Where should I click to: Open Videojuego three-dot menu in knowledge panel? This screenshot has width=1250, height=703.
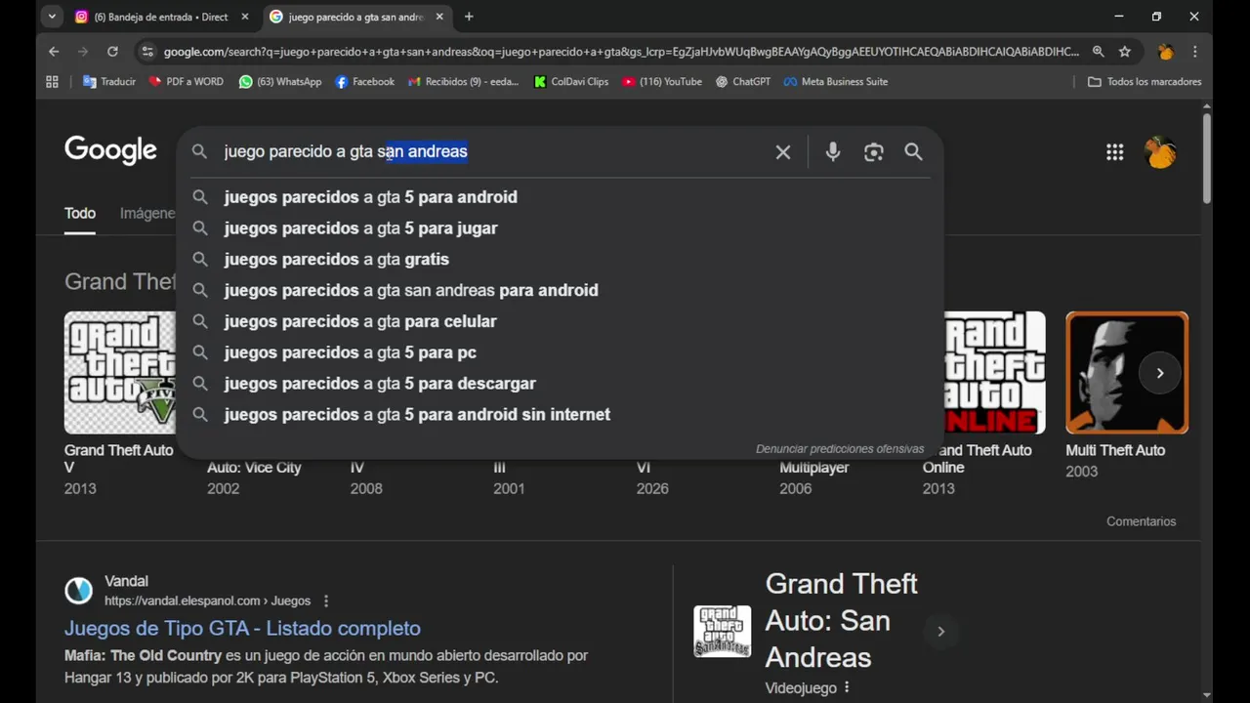[847, 688]
